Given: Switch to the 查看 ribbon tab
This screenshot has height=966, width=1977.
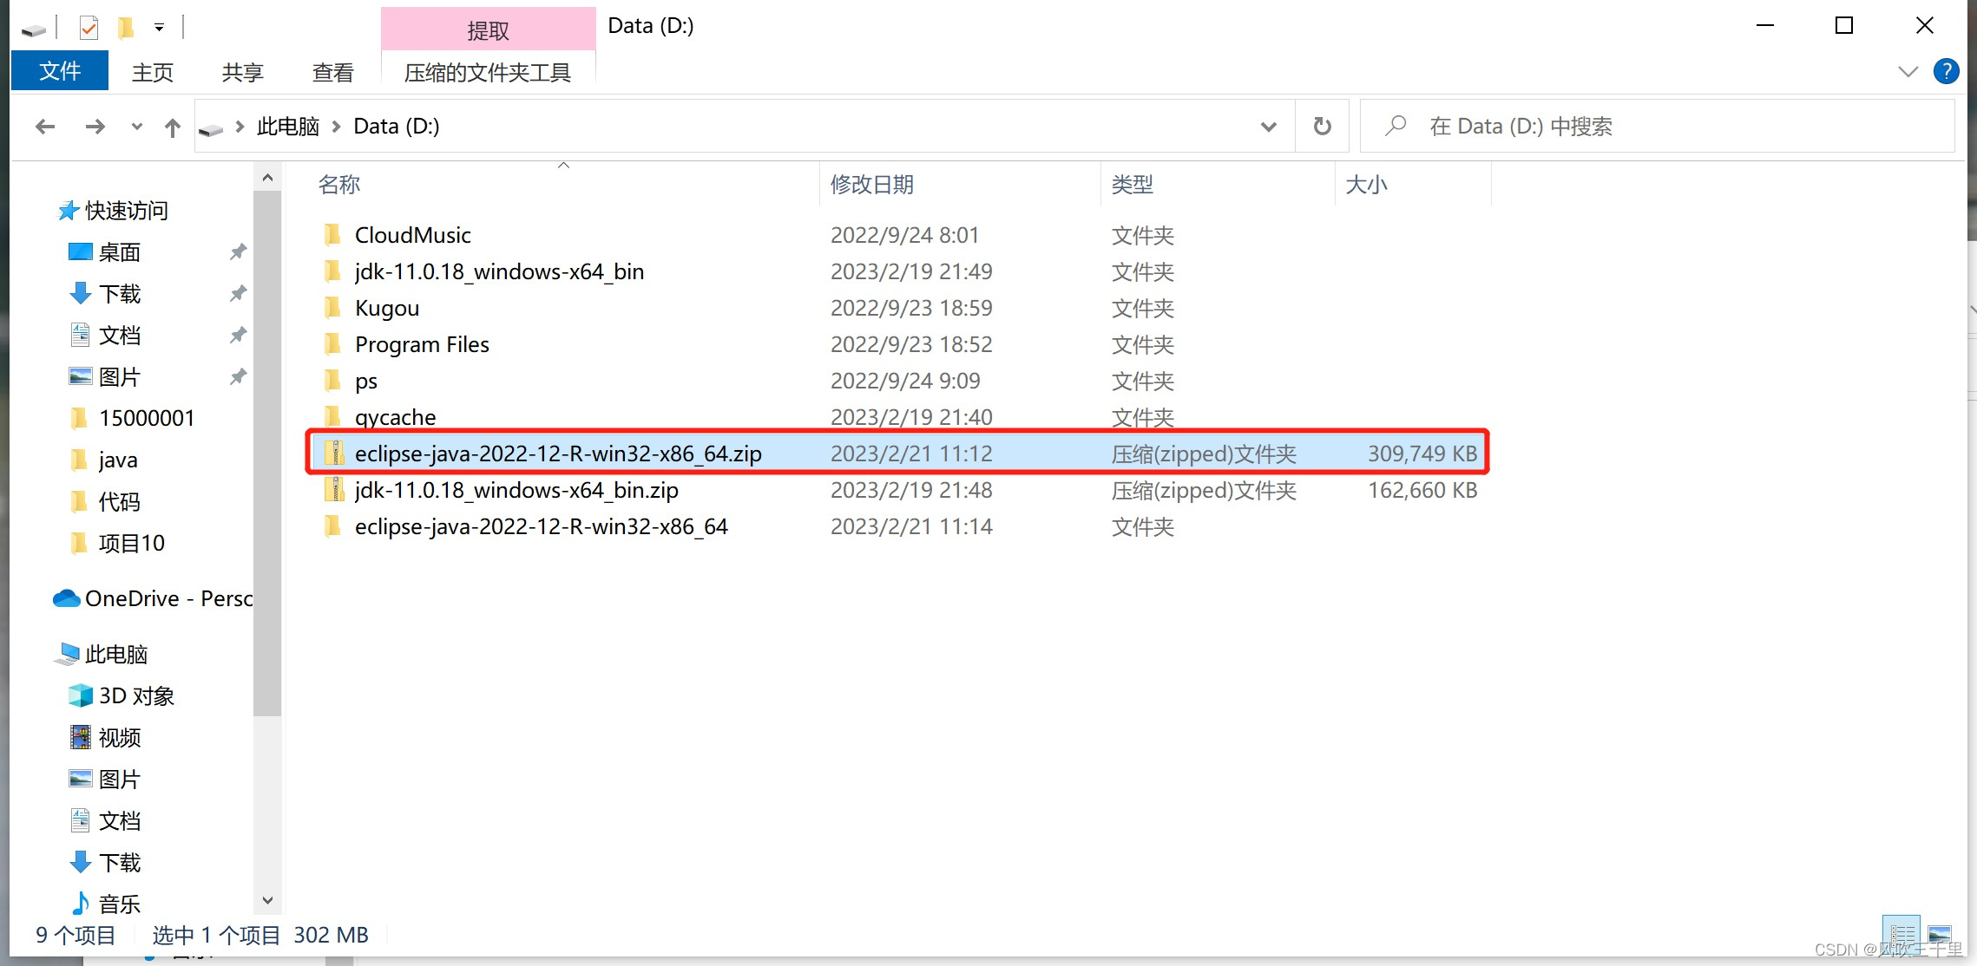Looking at the screenshot, I should [x=332, y=72].
